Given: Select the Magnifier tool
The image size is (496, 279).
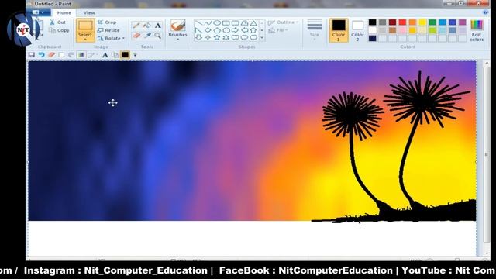Looking at the screenshot, I should [157, 36].
